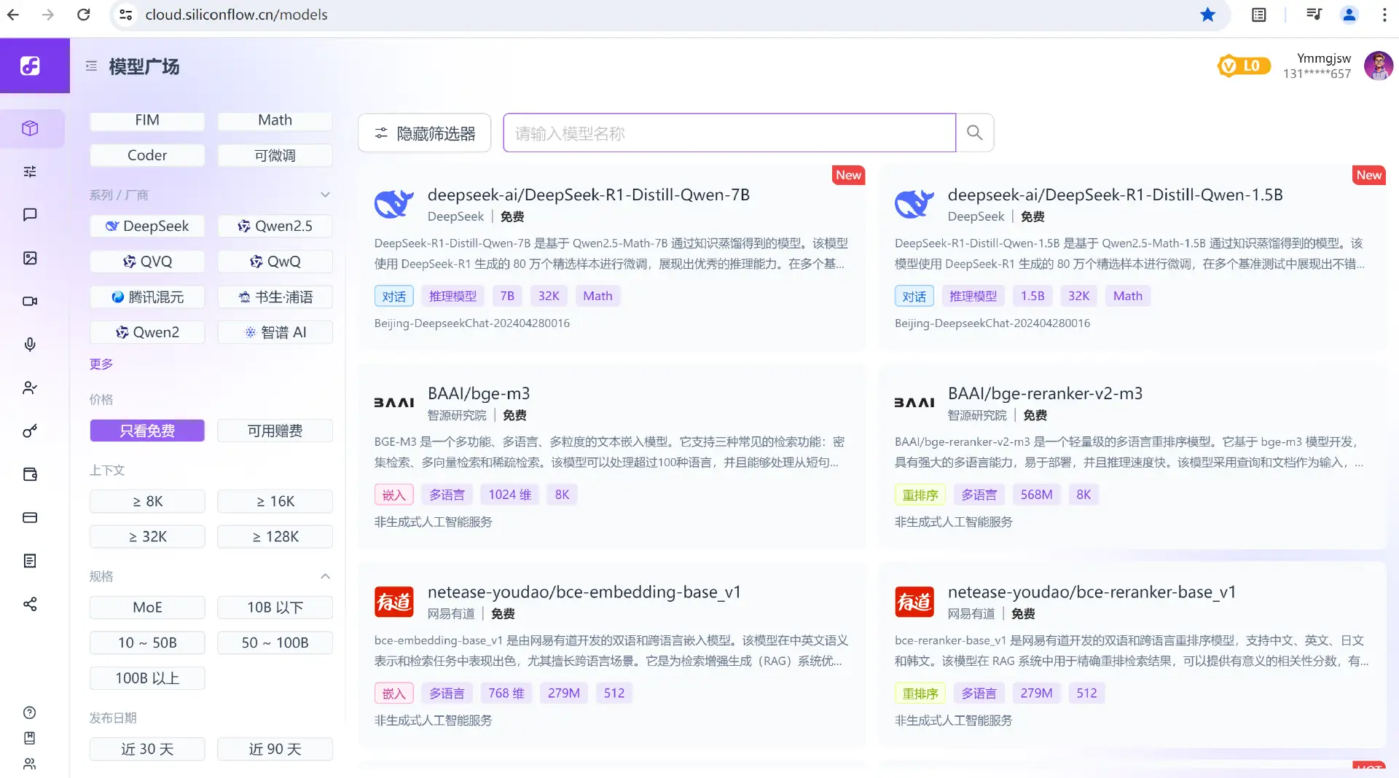1399x778 pixels.
Task: Open BAAI/bge-reranker-v2-m3 model card
Action: (x=1132, y=457)
